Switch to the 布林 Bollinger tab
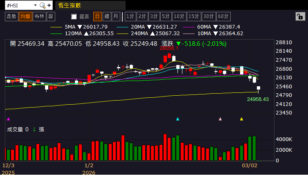308x175 pixels. (x=40, y=16)
